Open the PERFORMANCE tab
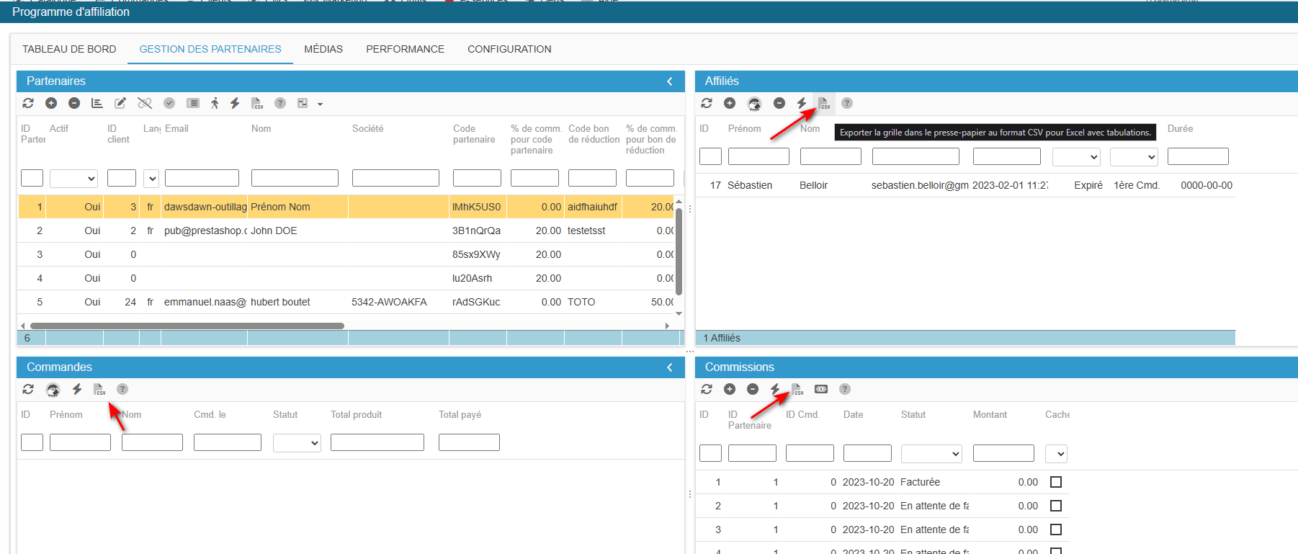The image size is (1298, 554). point(405,49)
